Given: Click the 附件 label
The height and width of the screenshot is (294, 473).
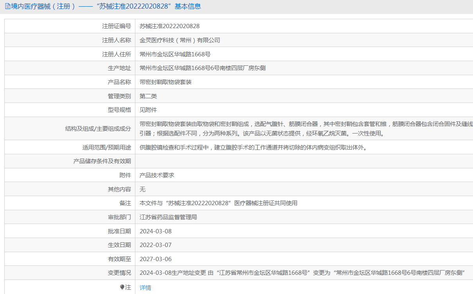Looking at the screenshot, I should tap(125, 175).
